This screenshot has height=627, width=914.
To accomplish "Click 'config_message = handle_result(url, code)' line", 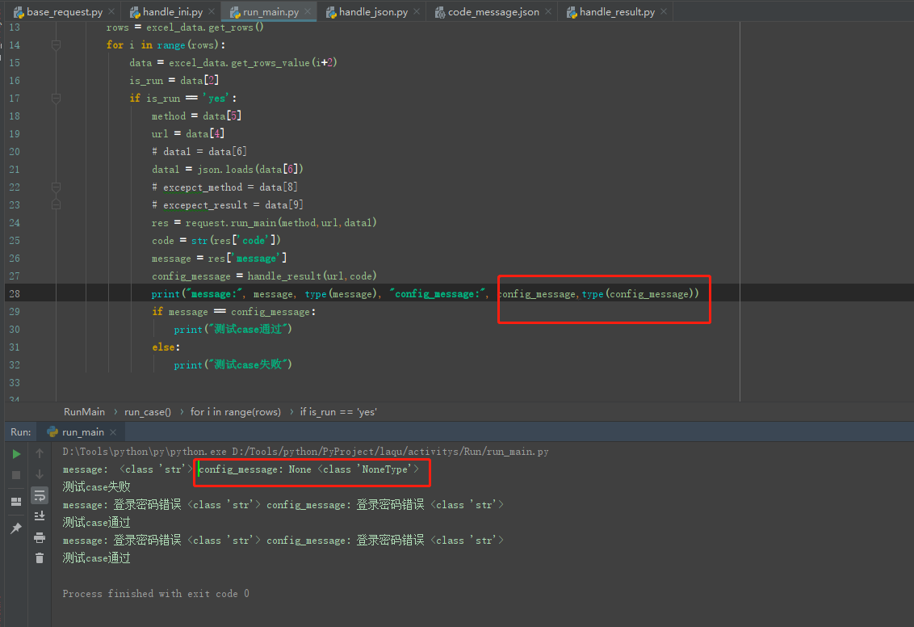I will coord(264,276).
